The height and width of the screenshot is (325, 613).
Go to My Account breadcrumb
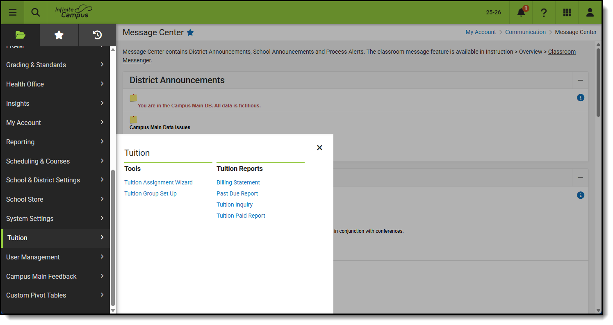[x=481, y=32]
